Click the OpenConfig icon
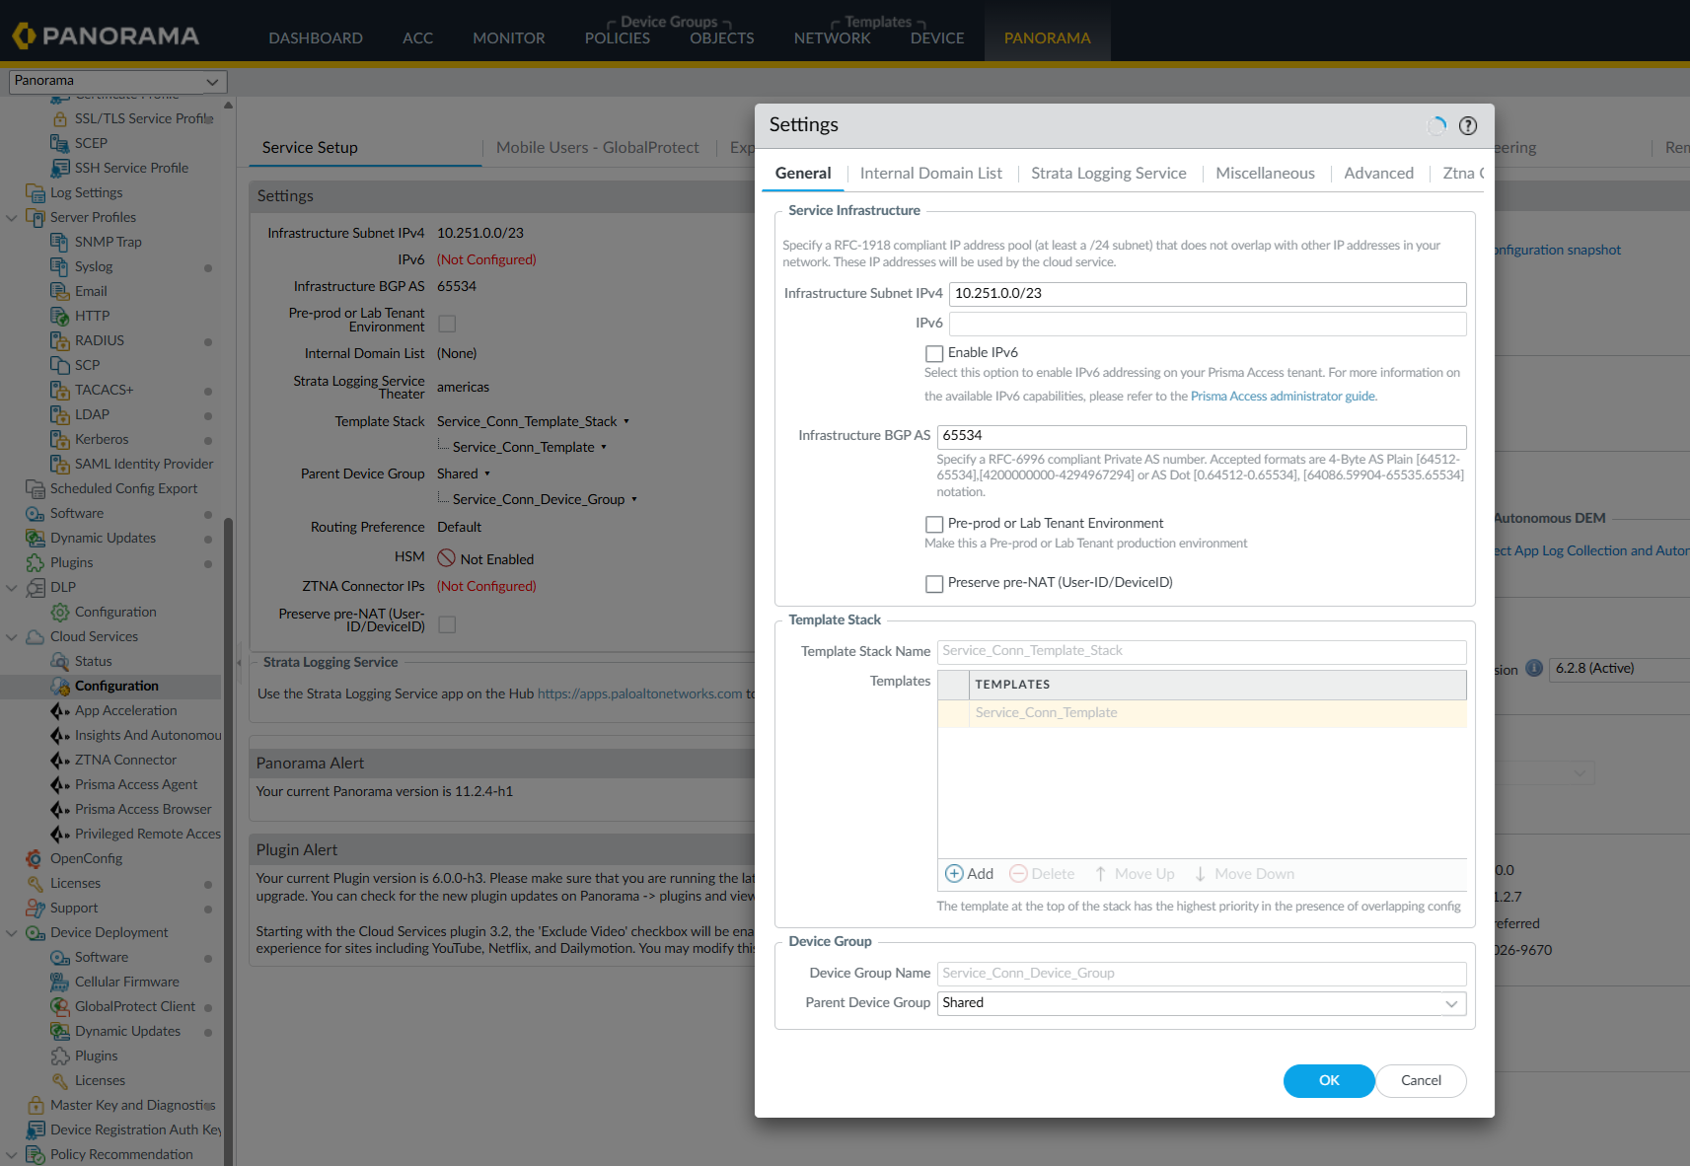The image size is (1690, 1166). click(x=36, y=858)
